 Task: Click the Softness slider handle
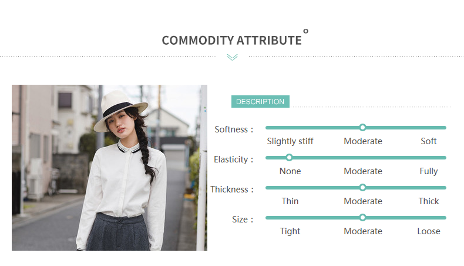point(362,127)
